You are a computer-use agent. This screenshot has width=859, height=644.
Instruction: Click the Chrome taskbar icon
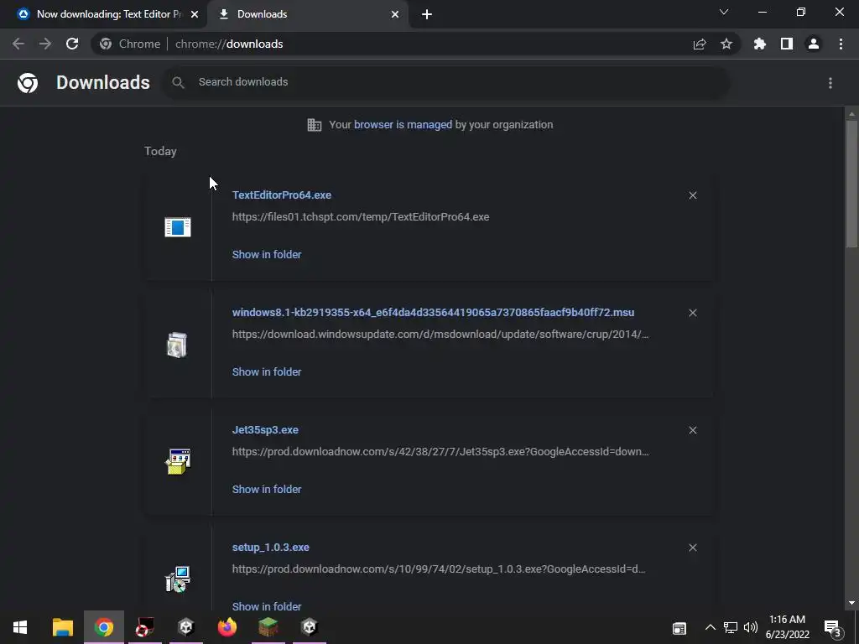pos(103,627)
